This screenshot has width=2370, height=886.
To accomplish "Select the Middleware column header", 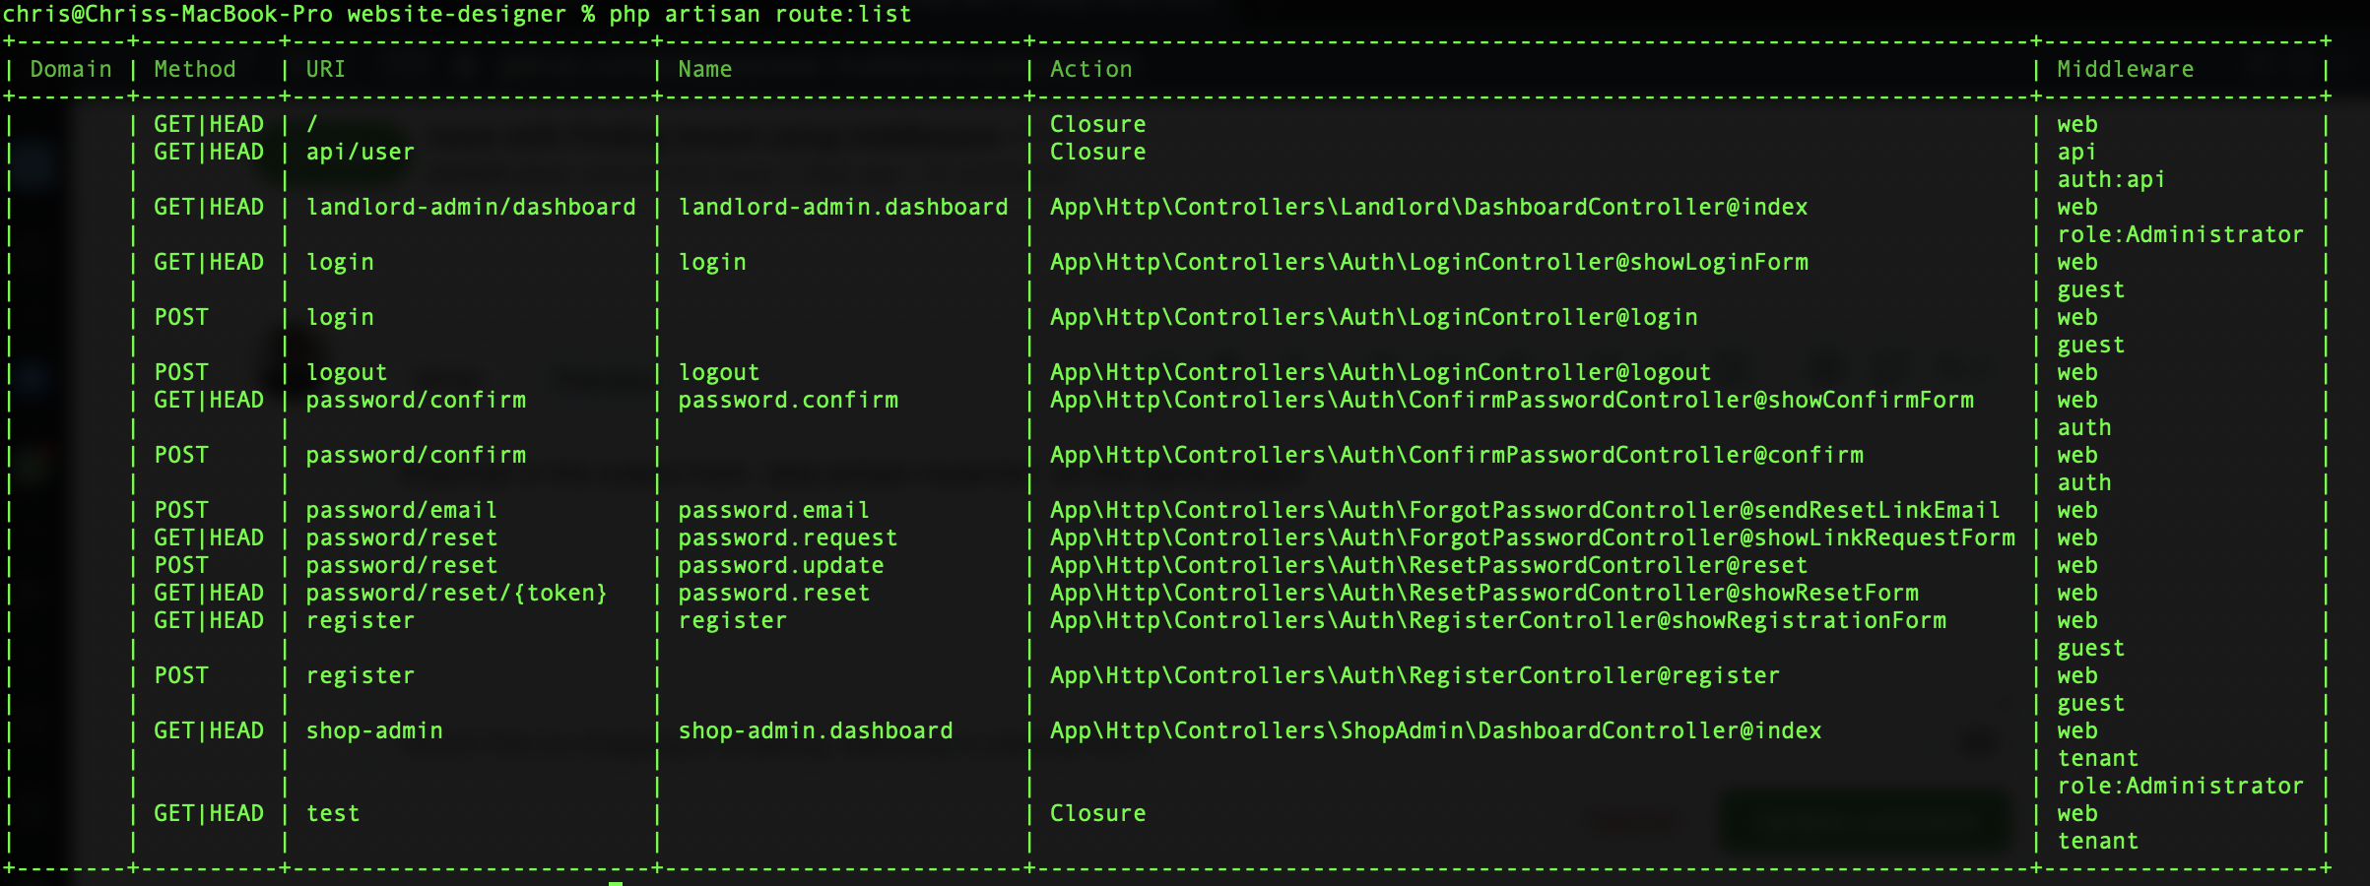I will [x=2124, y=69].
